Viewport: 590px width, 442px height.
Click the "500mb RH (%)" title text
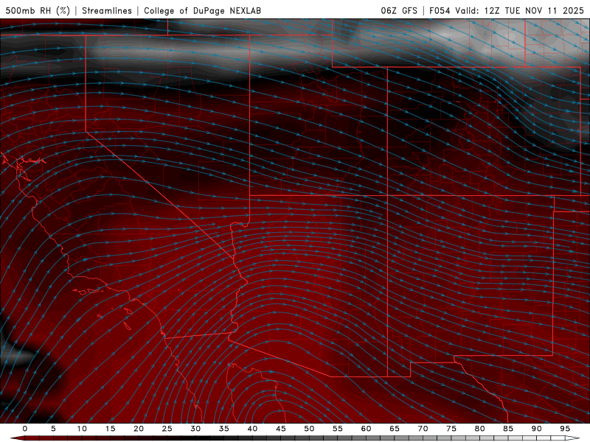coord(38,10)
